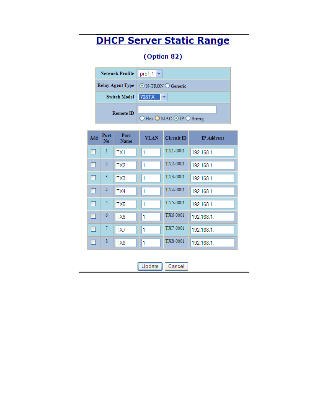The width and height of the screenshot is (318, 411).
Task: Check the Add box for port 7
Action: click(x=93, y=229)
